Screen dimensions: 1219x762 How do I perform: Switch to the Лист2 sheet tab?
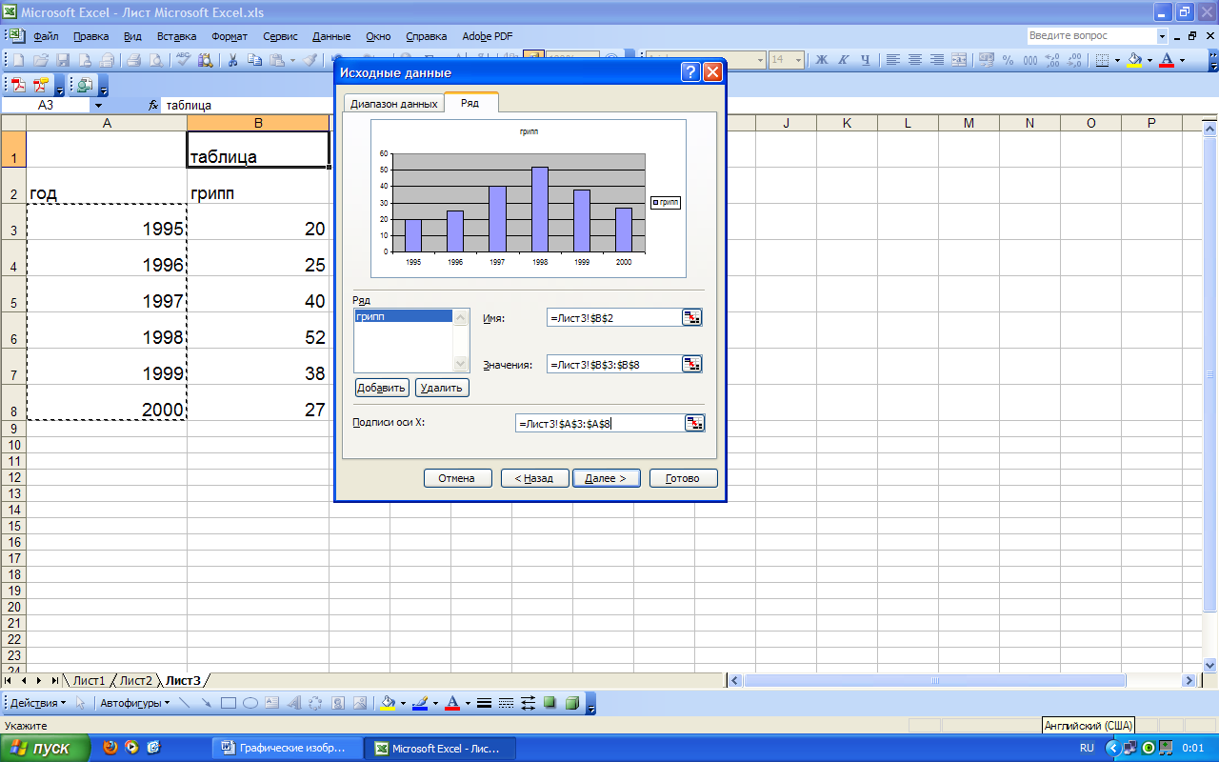point(136,680)
